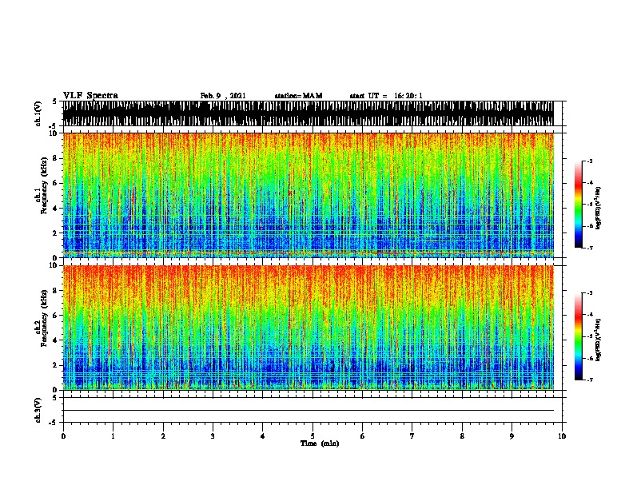Click the ch.2 color bar log(PSD) label
The width and height of the screenshot is (633, 489).
(x=599, y=340)
